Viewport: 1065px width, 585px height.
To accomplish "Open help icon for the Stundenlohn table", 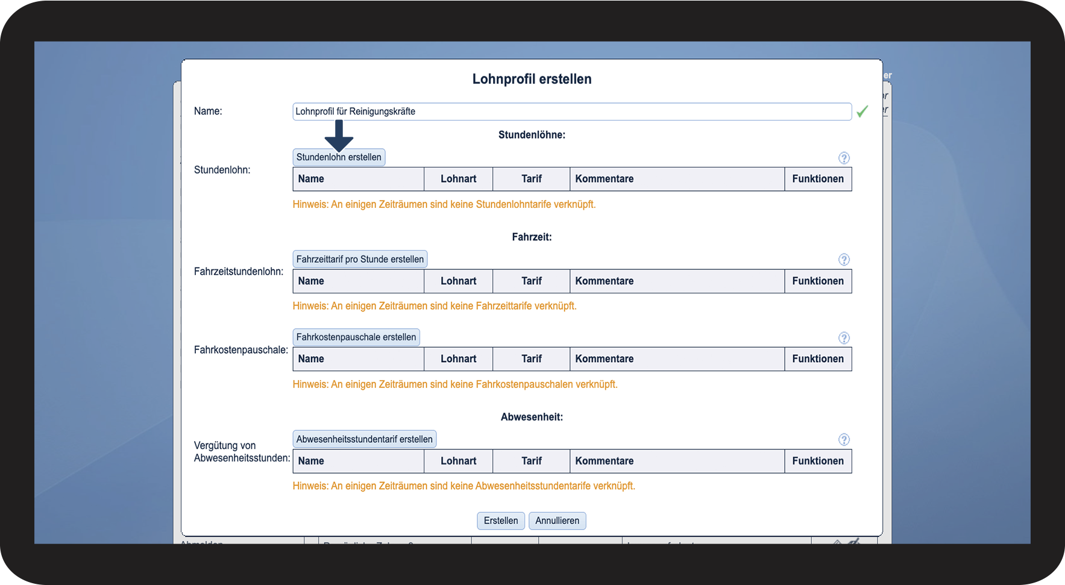I will (844, 158).
